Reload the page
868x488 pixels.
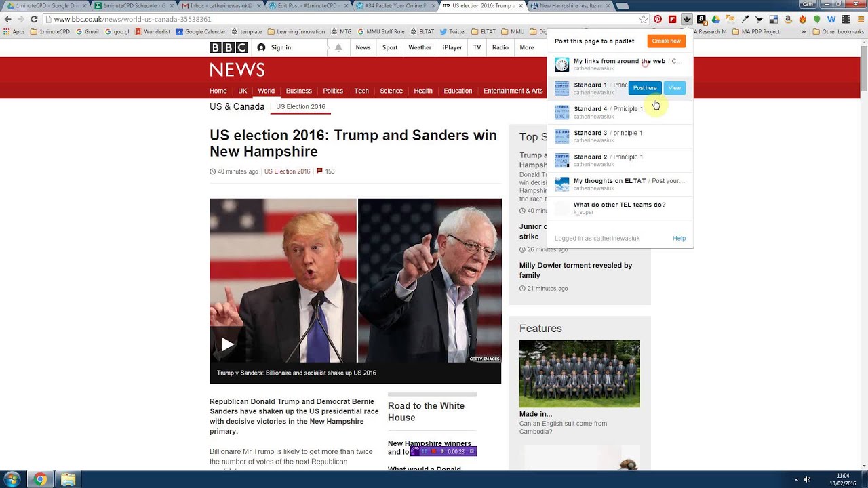click(x=34, y=19)
